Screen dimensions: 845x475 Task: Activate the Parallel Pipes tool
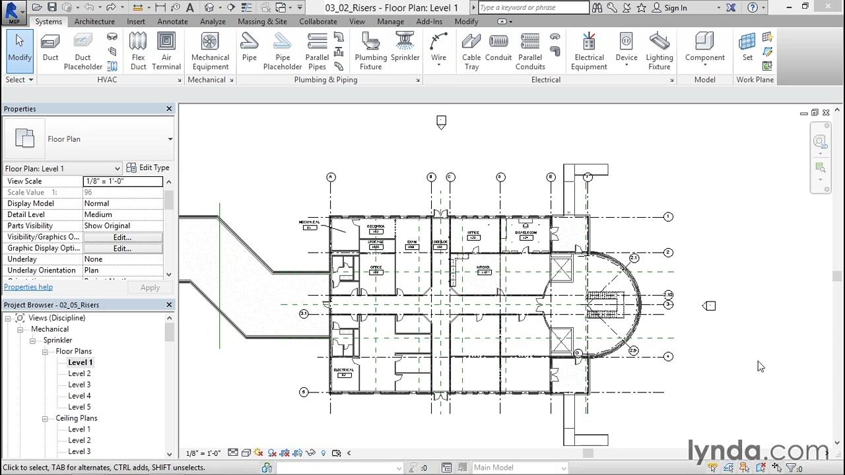[317, 50]
